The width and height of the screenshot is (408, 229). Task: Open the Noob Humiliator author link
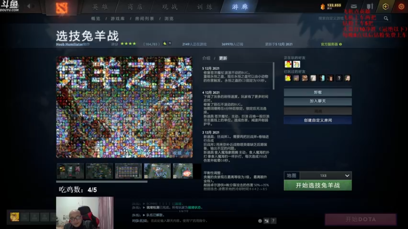point(69,44)
